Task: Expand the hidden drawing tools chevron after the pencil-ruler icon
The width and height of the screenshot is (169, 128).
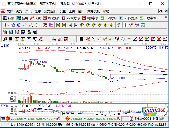Action: click(47, 38)
